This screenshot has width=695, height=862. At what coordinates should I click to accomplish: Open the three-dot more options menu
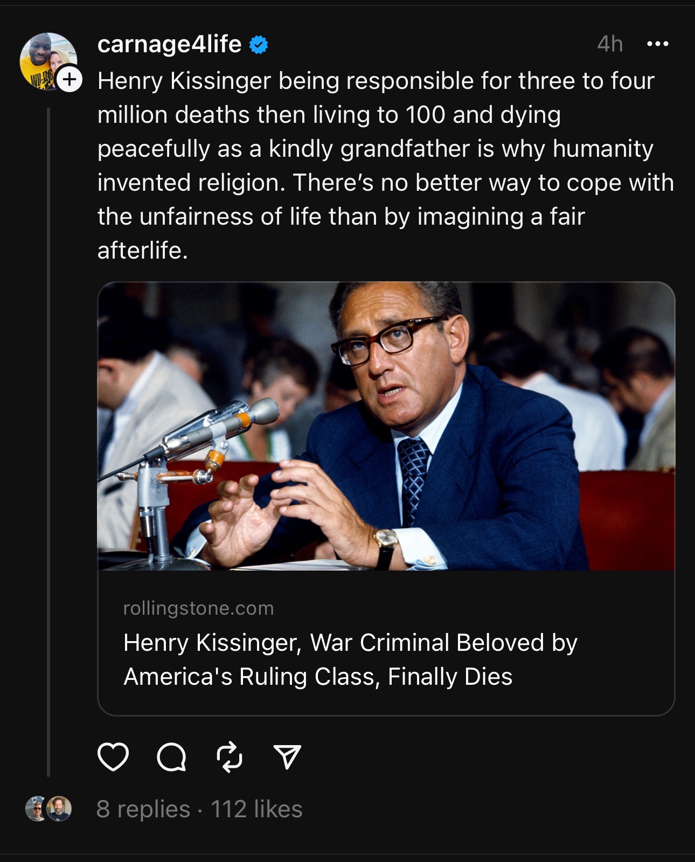coord(657,44)
